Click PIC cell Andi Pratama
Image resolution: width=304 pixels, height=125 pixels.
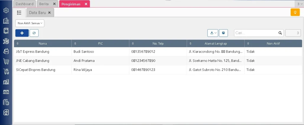point(84,61)
